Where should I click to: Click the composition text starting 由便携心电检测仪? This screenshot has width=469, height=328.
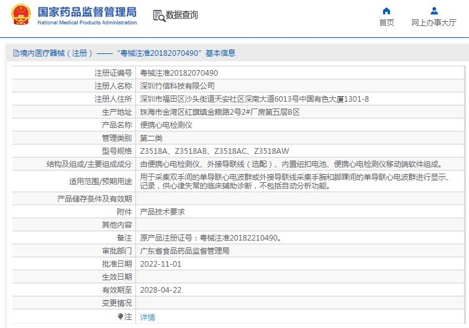(291, 164)
